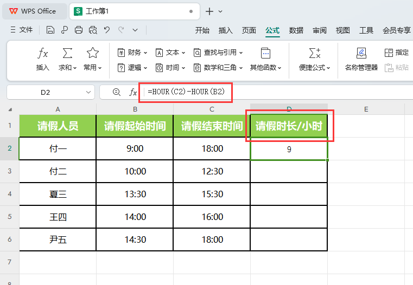Switch to the 开始 ribbon tab
The height and width of the screenshot is (285, 413).
tap(202, 30)
